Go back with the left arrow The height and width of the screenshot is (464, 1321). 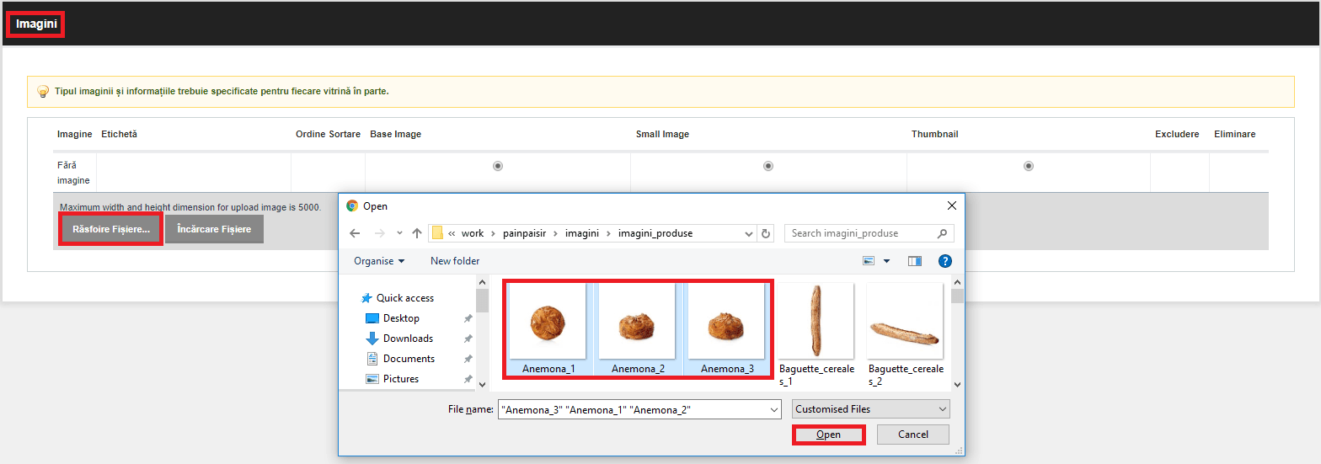click(x=356, y=233)
